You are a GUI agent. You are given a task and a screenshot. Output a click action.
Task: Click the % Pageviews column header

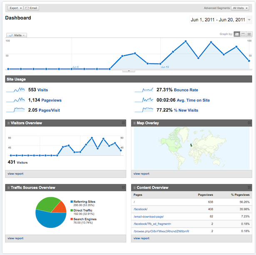240,195
